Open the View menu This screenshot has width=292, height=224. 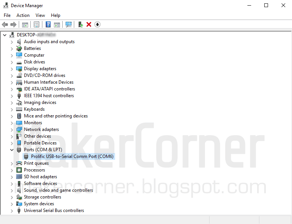coord(40,15)
